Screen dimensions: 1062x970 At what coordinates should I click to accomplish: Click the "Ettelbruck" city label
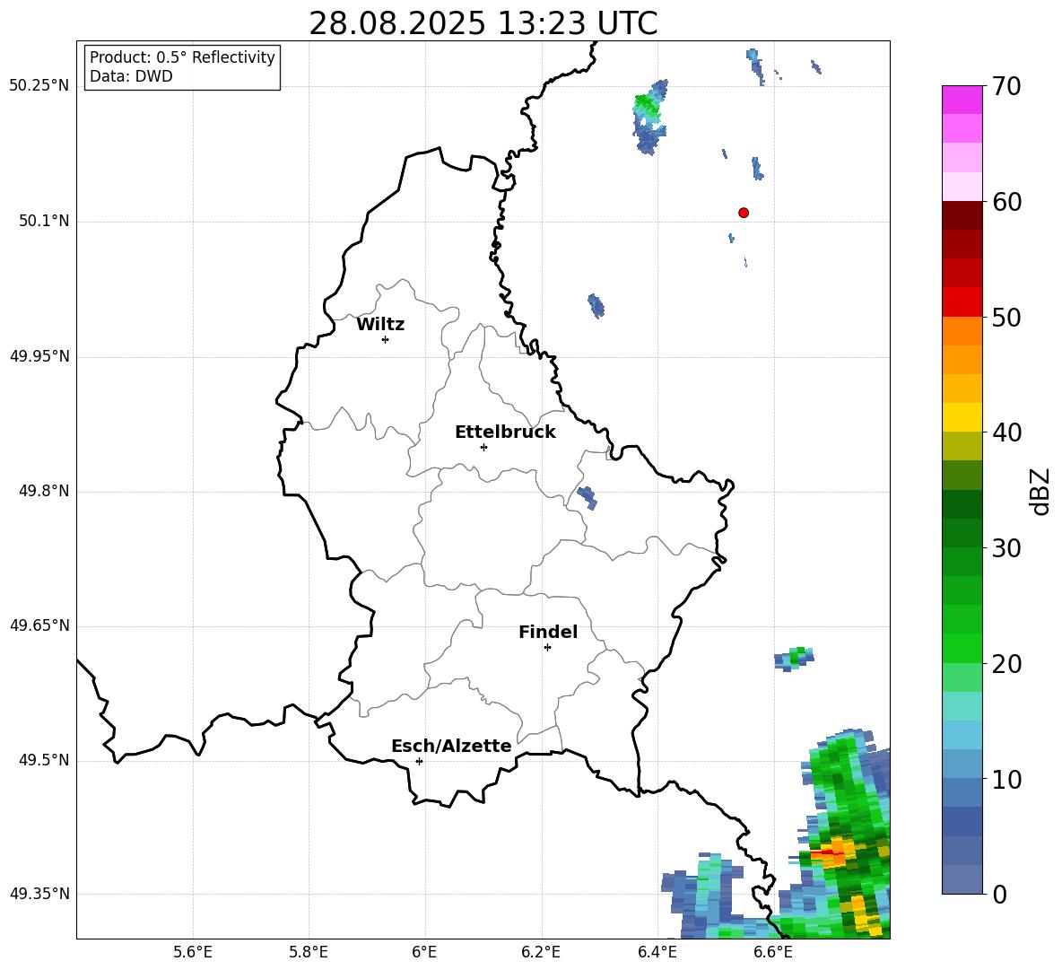coord(505,433)
